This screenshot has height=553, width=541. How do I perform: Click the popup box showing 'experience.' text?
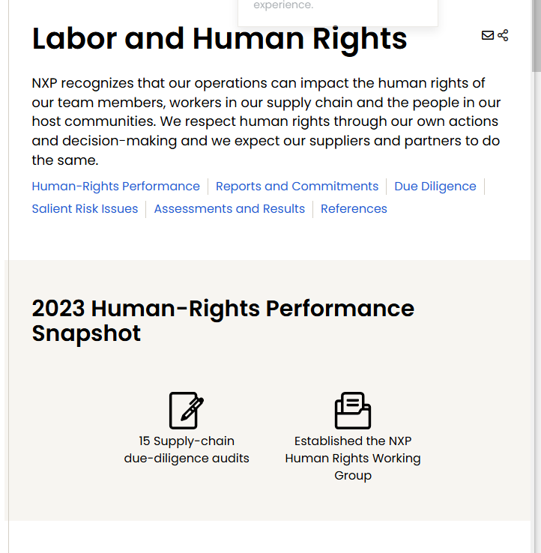pos(338,12)
